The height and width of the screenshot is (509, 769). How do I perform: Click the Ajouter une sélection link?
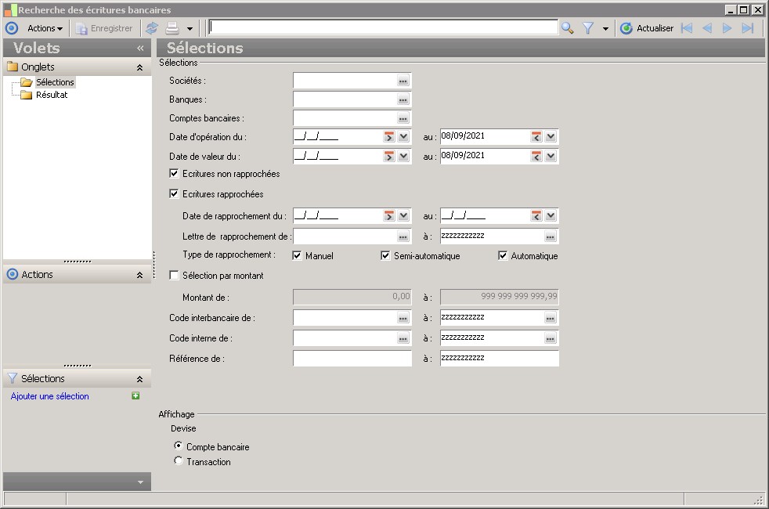(50, 396)
